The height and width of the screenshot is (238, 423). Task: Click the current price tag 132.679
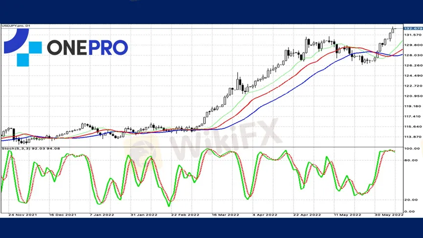pos(413,28)
